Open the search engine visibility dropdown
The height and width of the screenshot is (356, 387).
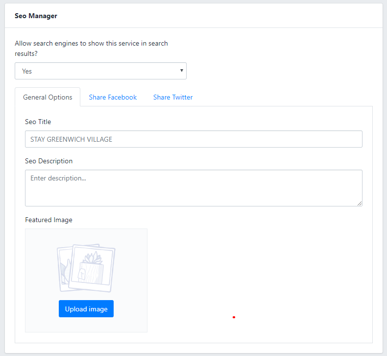[x=100, y=71]
